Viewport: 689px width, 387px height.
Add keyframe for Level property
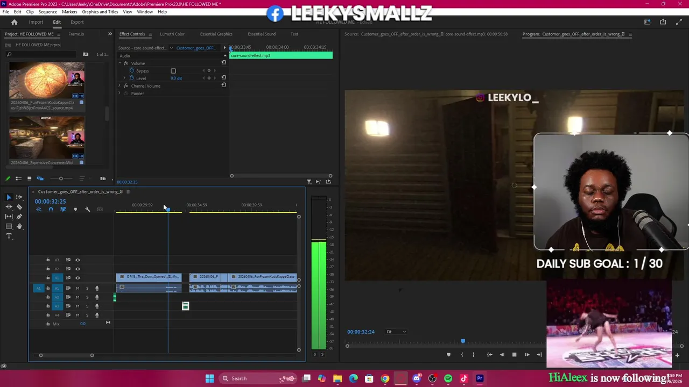209,78
